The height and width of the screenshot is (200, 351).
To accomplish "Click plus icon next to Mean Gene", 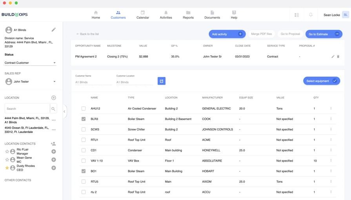I will 54,160.
